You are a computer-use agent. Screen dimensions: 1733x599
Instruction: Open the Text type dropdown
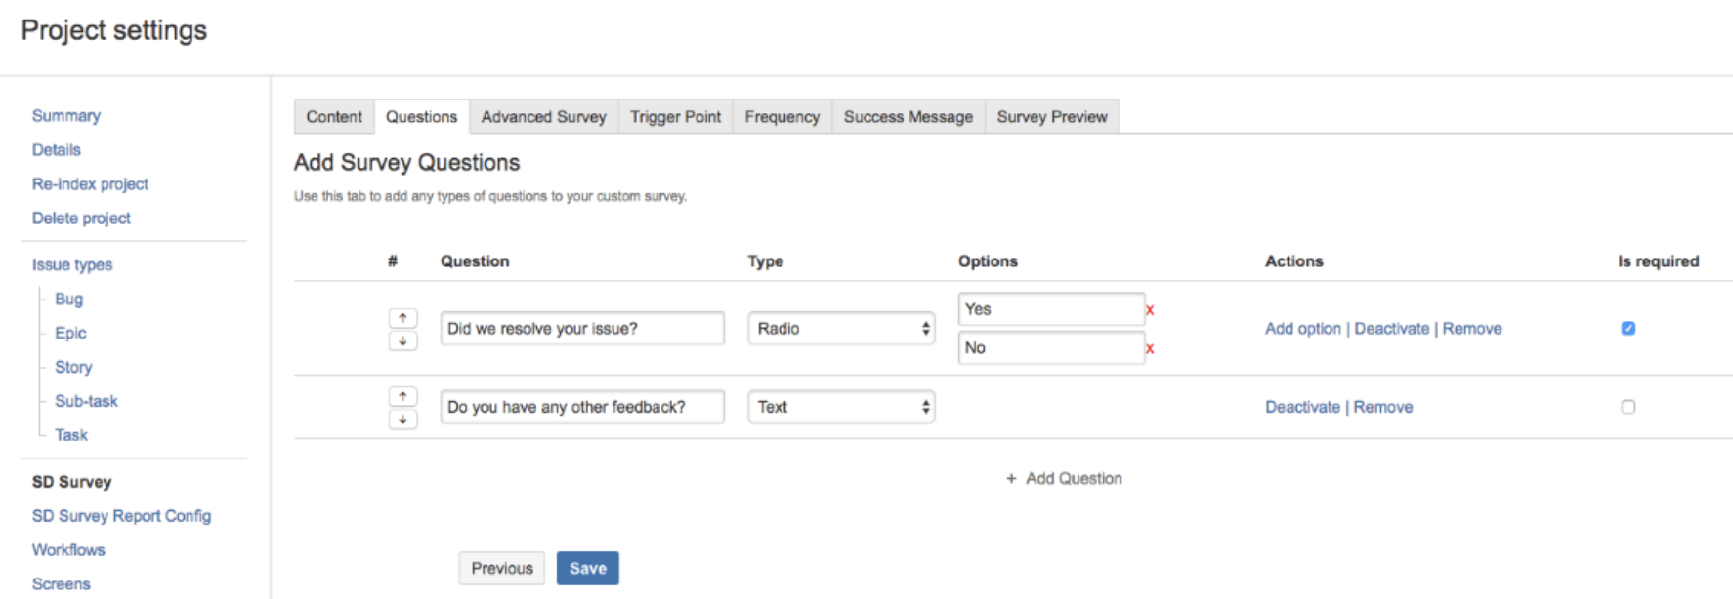tap(841, 407)
